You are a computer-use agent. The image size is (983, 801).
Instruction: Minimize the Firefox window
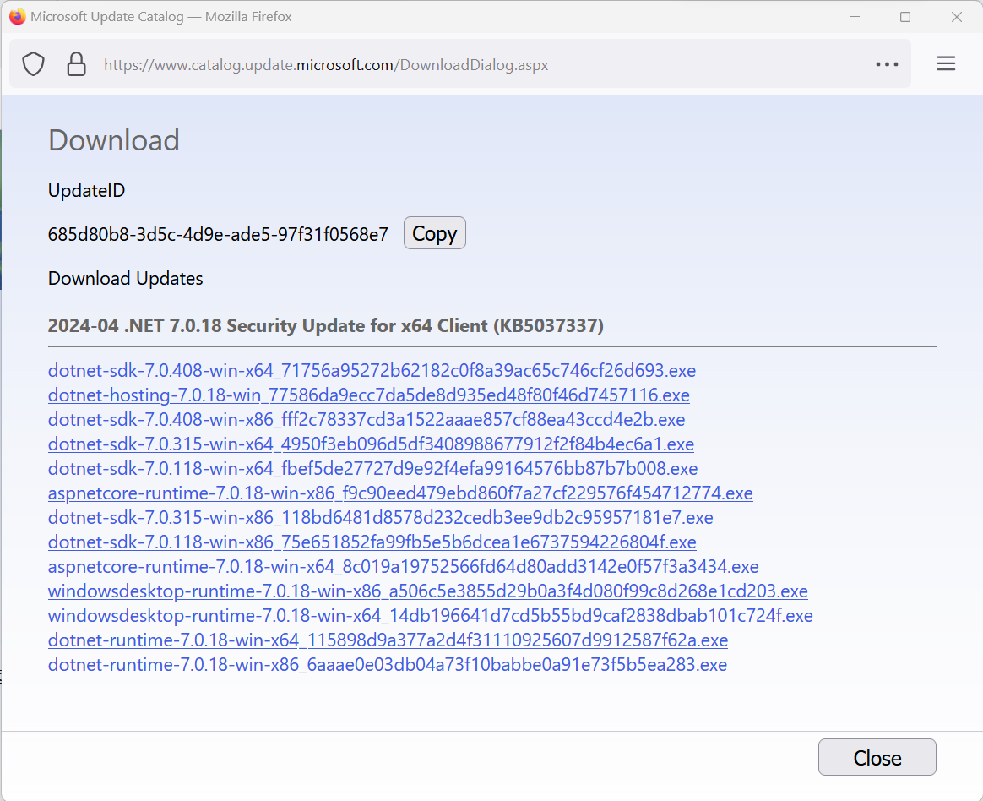click(x=855, y=17)
